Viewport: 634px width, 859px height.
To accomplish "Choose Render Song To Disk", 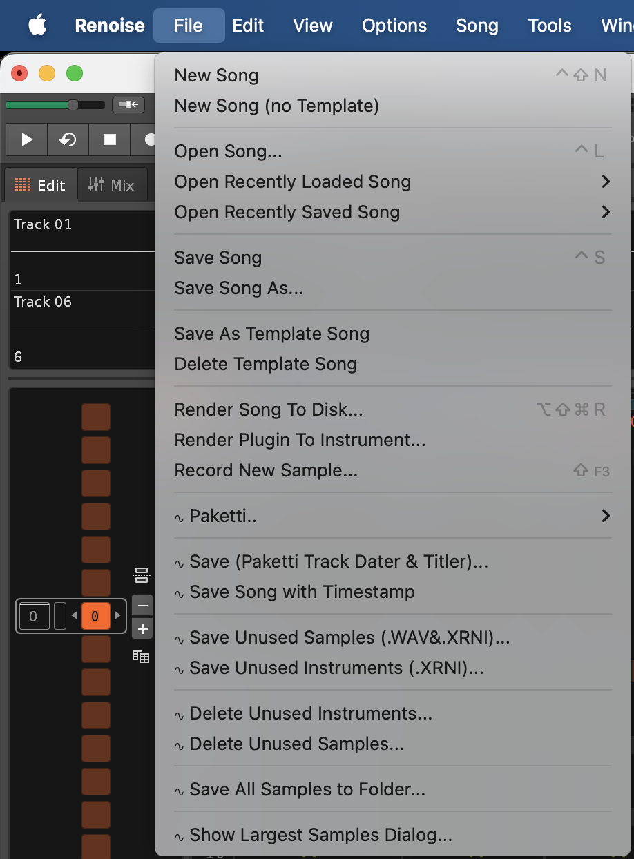I will 269,409.
